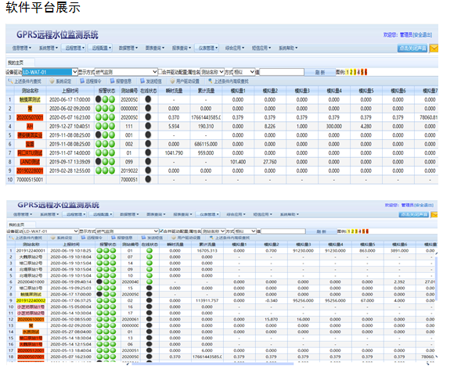Click 点击关闭声音 button in lower screenshot
This screenshot has height=373, width=461.
click(x=414, y=215)
